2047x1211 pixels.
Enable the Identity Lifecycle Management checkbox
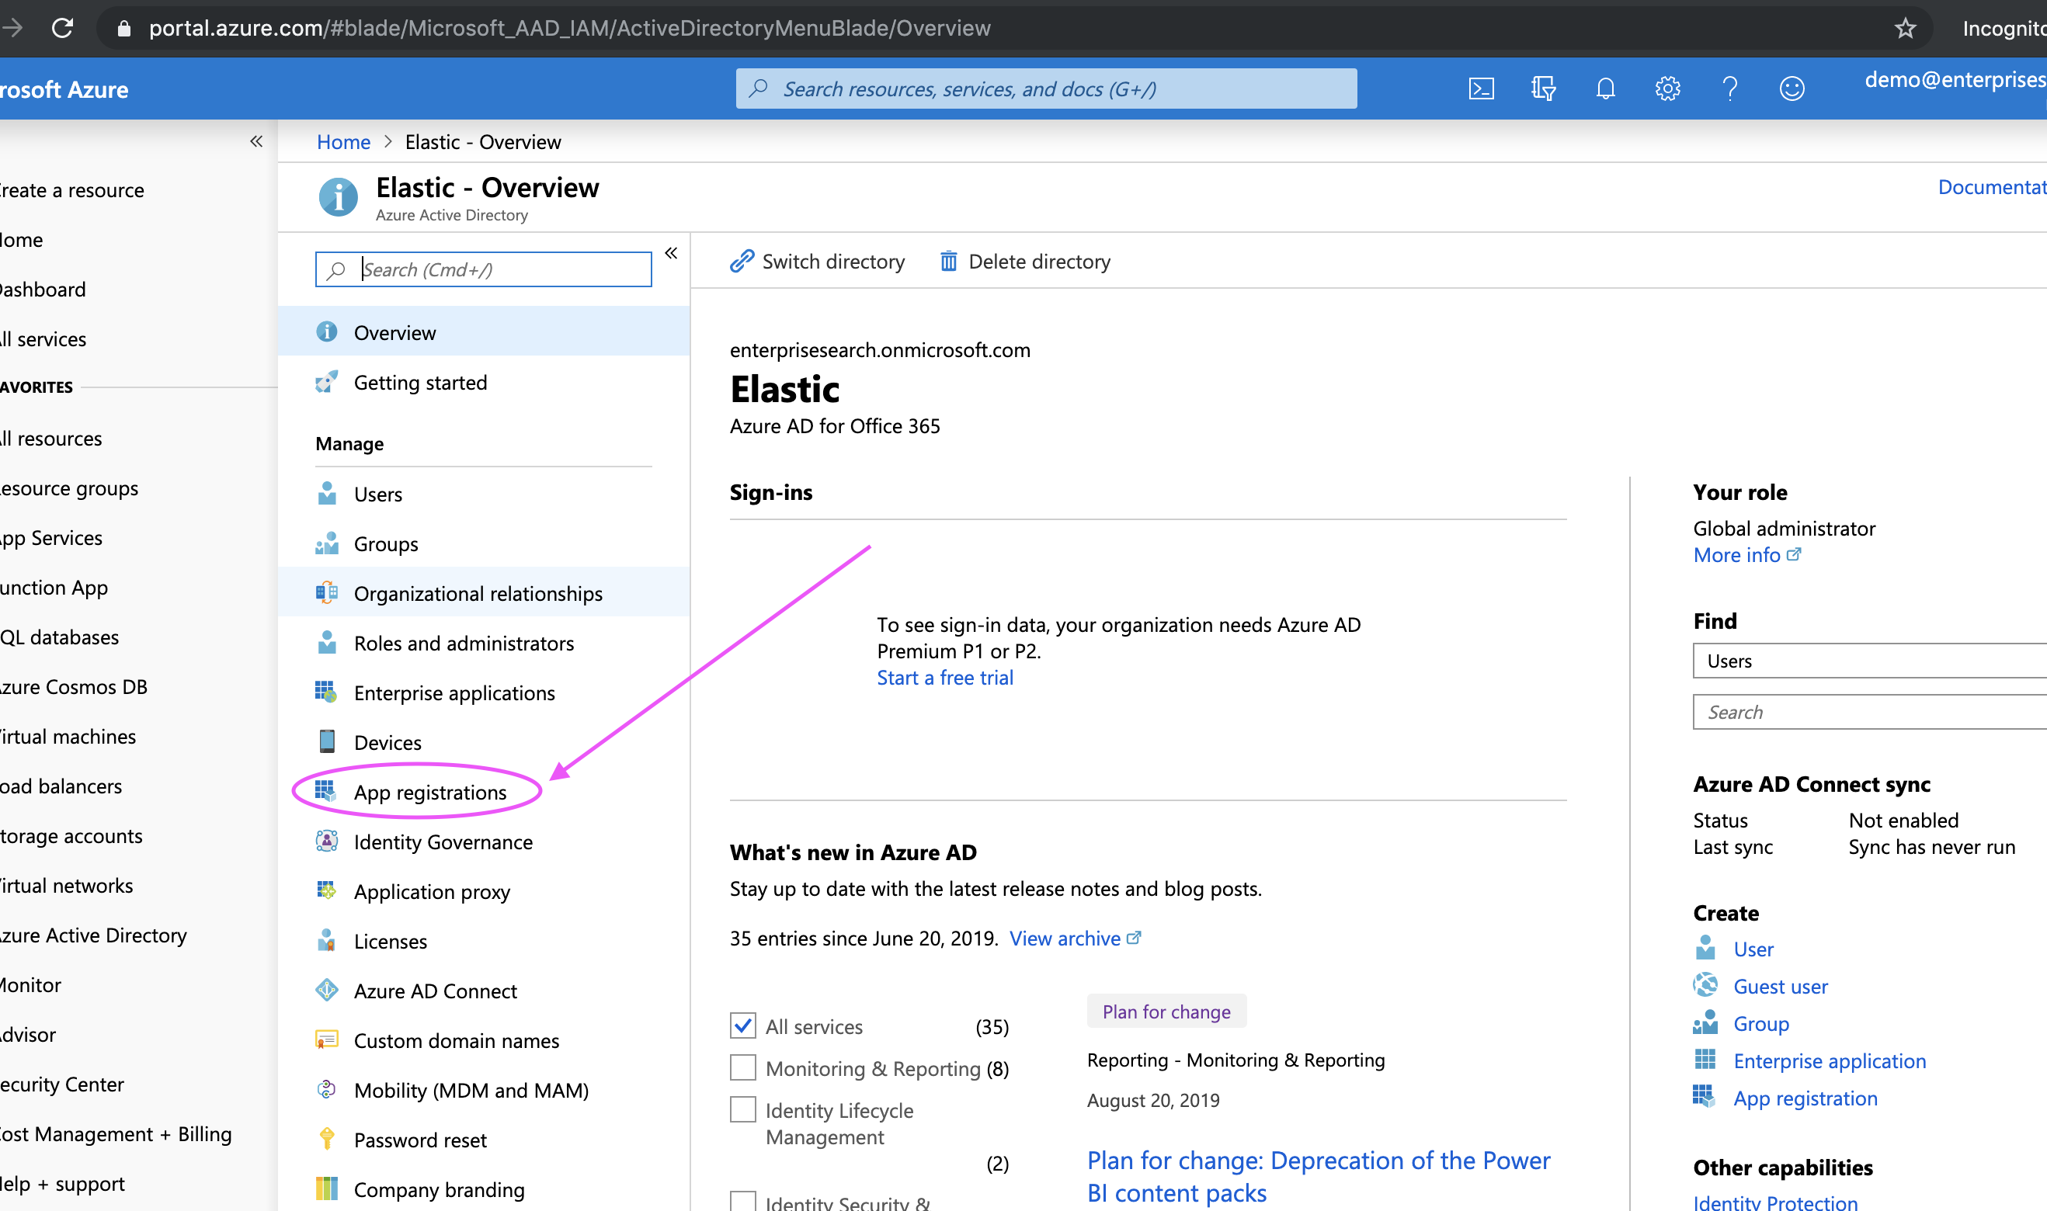(742, 1110)
